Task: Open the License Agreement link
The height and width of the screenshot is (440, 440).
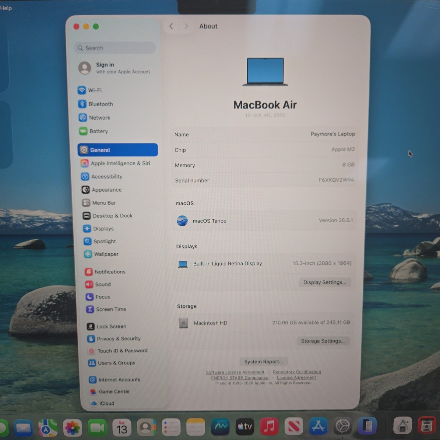Action: 296,378
